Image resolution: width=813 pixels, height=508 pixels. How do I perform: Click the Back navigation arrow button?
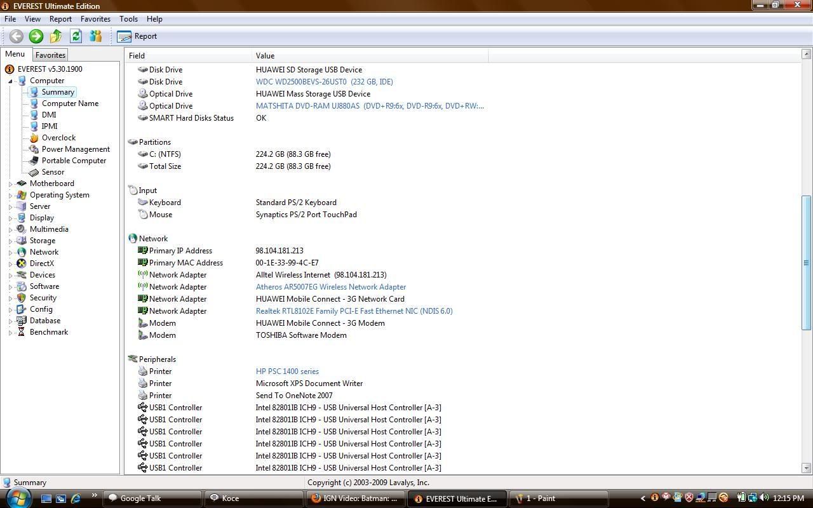(17, 36)
